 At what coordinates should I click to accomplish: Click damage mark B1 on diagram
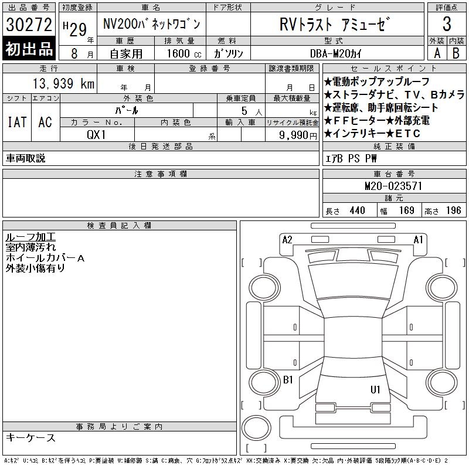288,379
